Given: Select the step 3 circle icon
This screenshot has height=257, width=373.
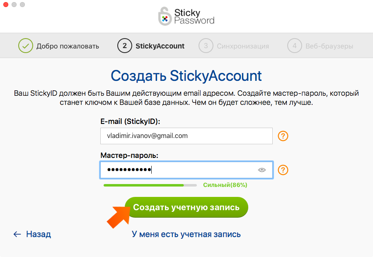Looking at the screenshot, I should (206, 46).
